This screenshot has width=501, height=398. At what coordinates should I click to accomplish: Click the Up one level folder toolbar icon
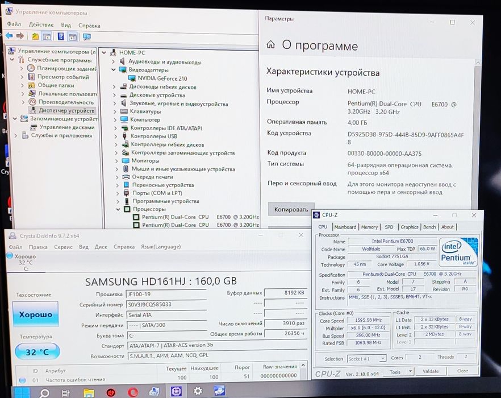(35, 36)
